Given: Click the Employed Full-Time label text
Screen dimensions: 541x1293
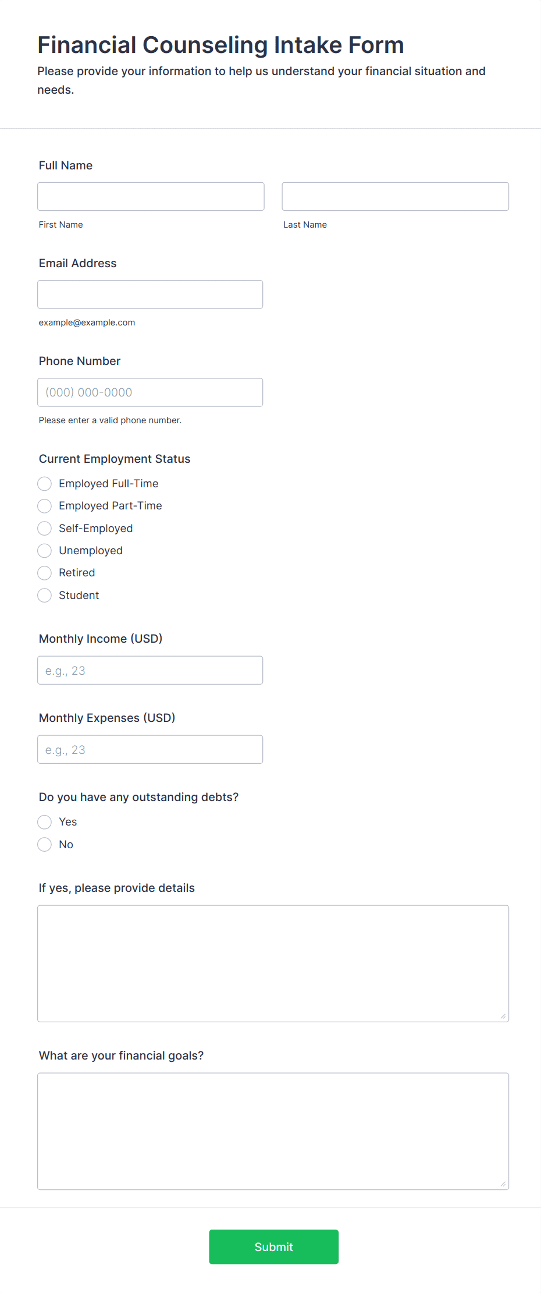Looking at the screenshot, I should tap(109, 484).
